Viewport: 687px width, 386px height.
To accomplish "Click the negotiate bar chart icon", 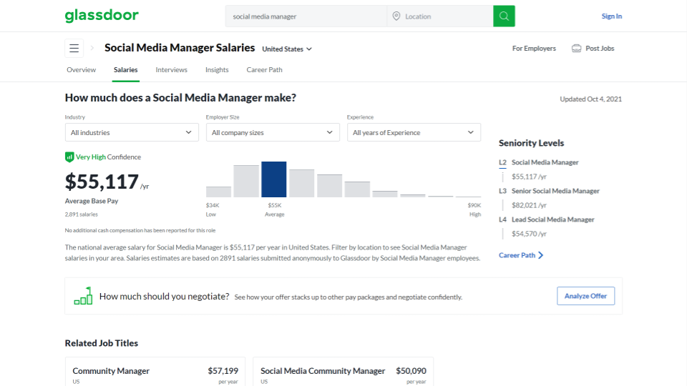I will coord(83,296).
